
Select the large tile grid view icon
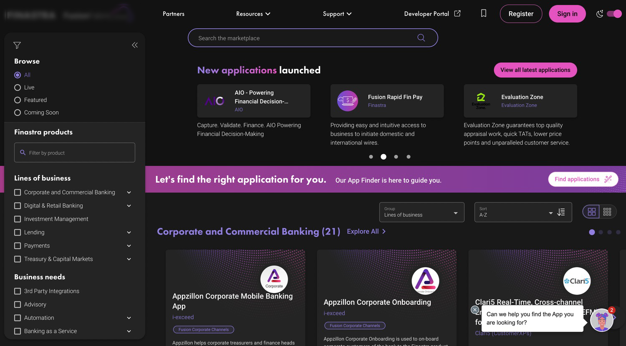tap(591, 212)
